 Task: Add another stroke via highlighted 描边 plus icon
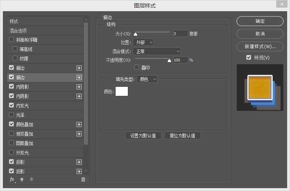click(x=79, y=77)
